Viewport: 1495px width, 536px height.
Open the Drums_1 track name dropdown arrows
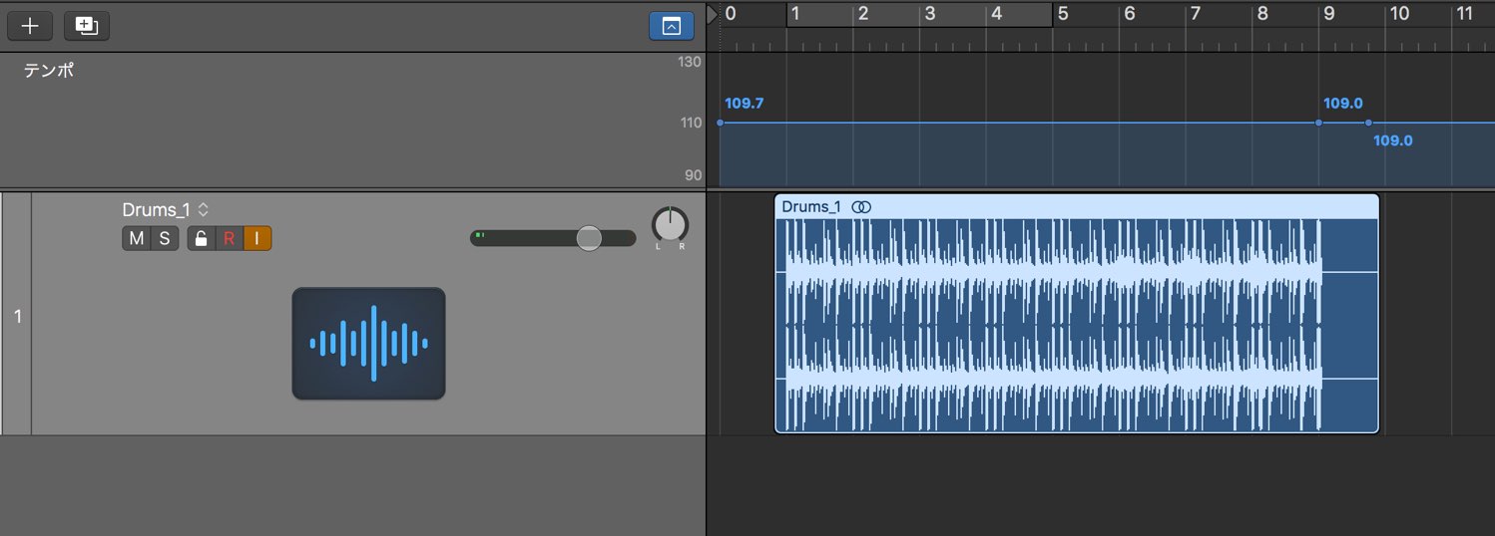pyautogui.click(x=204, y=210)
